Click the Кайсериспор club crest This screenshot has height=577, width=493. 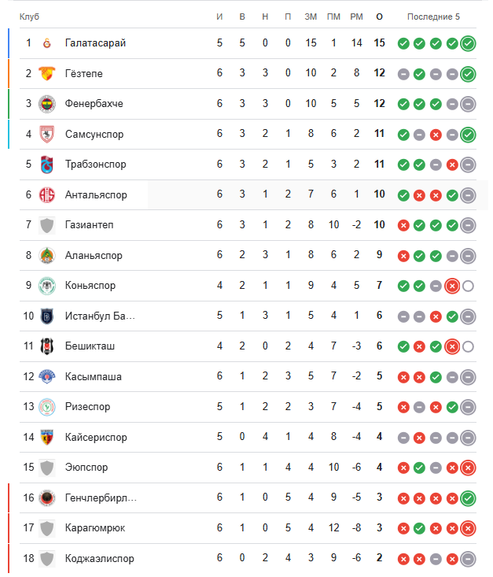(46, 438)
